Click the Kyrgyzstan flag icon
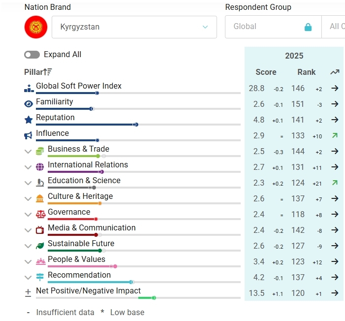 (x=36, y=27)
